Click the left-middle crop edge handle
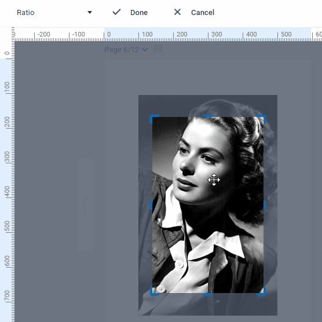Image resolution: width=322 pixels, height=322 pixels. click(151, 205)
